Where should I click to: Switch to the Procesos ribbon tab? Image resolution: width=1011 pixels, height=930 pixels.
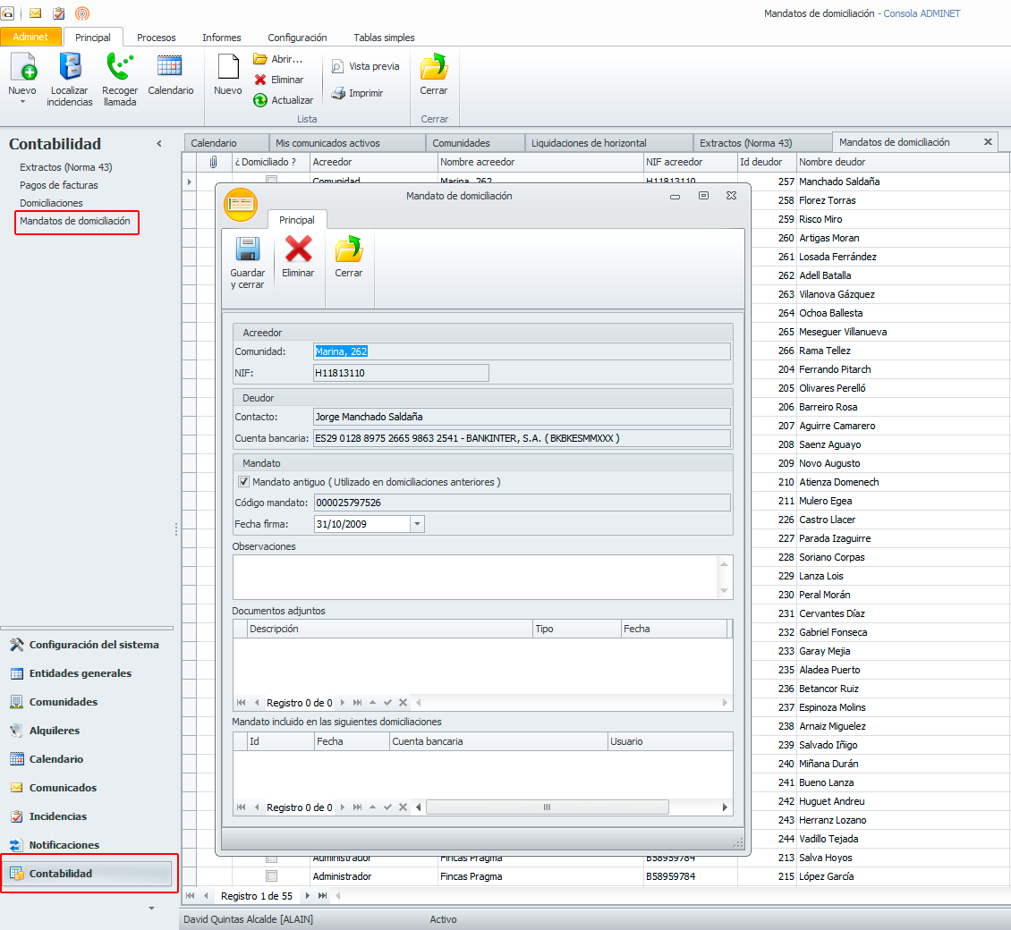[156, 38]
